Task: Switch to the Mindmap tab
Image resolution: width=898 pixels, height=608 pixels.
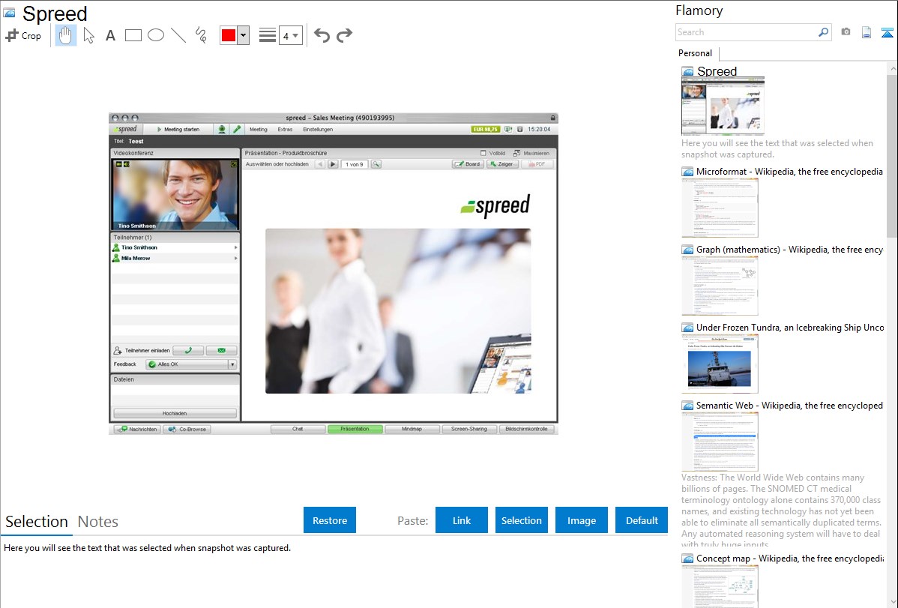Action: (x=412, y=430)
